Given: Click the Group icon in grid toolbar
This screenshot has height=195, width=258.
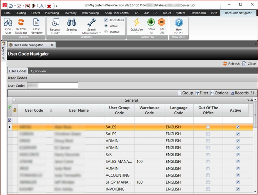Looking at the screenshot, I should tap(180, 93).
